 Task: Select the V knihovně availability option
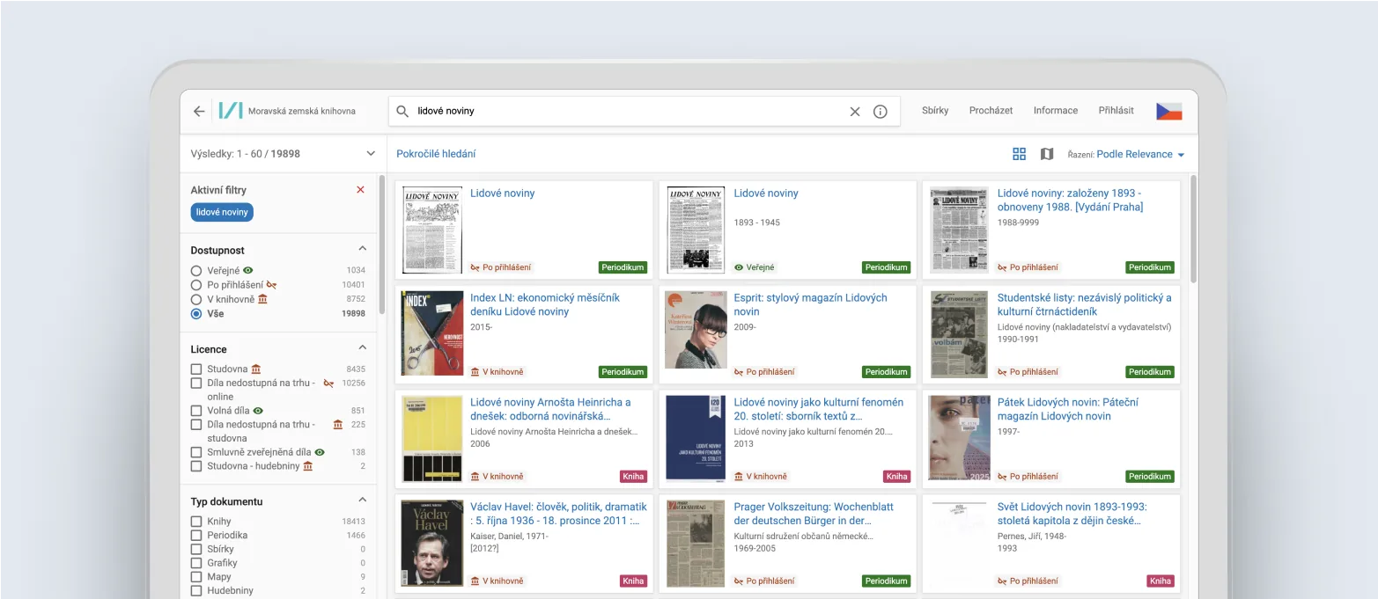196,299
